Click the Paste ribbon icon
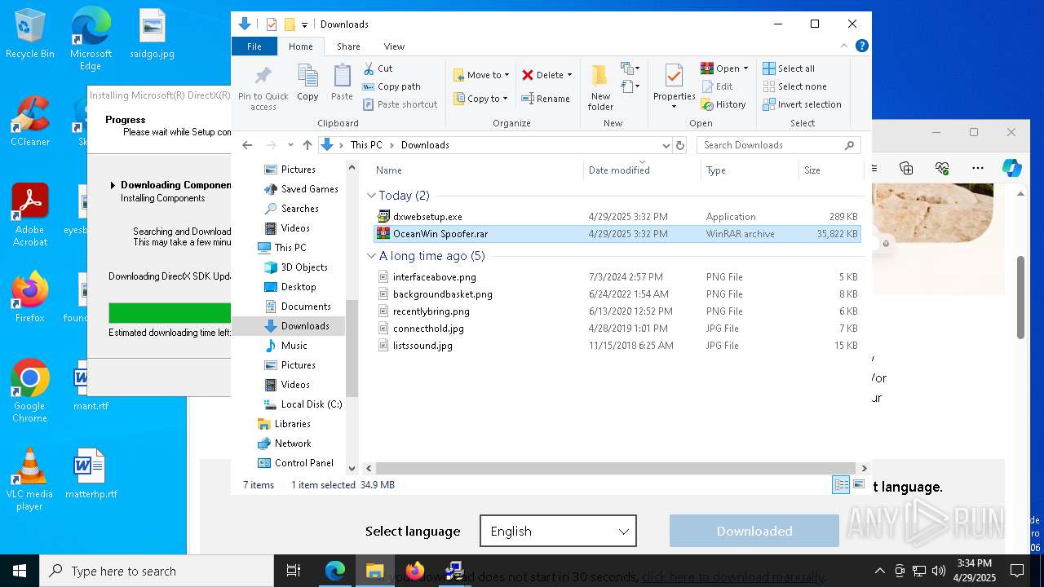1044x587 pixels. tap(342, 83)
